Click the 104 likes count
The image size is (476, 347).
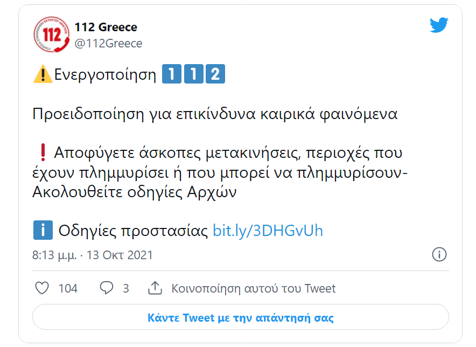(68, 289)
